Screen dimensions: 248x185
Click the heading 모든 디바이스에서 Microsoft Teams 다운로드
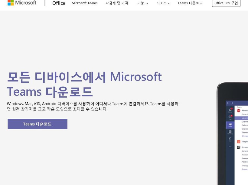click(x=84, y=84)
